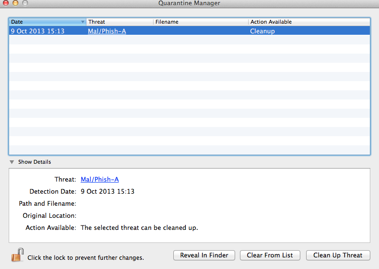Collapse the Show Details disclosure triangle
The height and width of the screenshot is (269, 379).
tap(12, 162)
